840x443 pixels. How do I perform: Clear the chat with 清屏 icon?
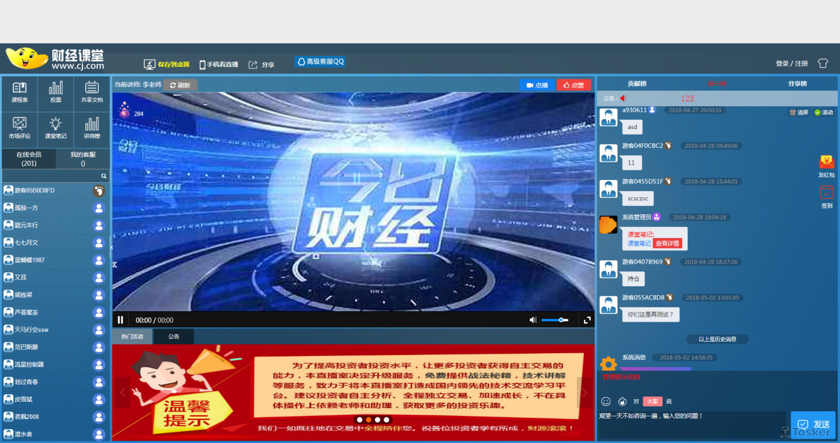[x=802, y=112]
